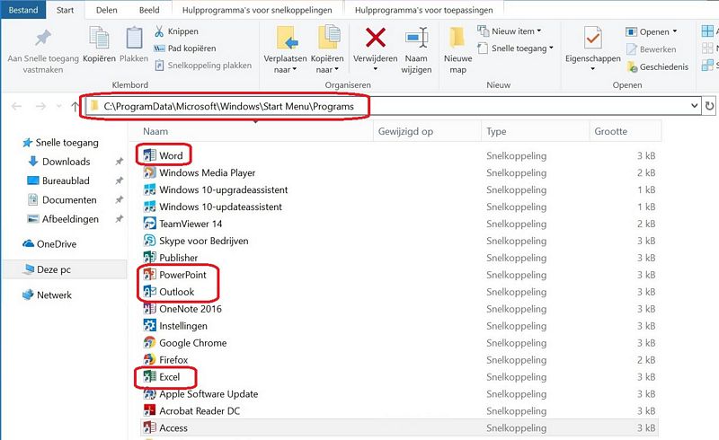Open recent locations dropdown arrow
Viewport: 719px width, 440px height.
(58, 106)
